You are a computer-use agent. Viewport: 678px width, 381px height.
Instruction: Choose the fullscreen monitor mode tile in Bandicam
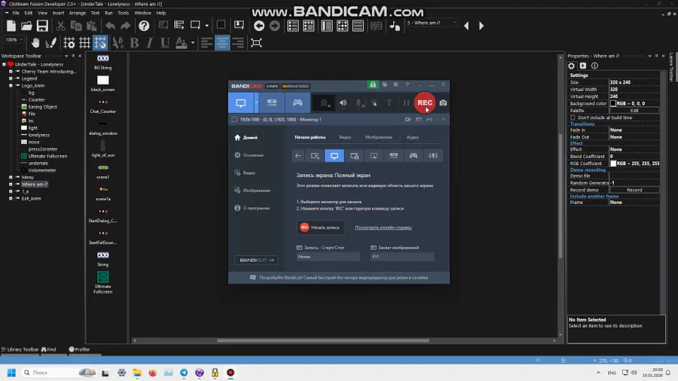tap(334, 156)
